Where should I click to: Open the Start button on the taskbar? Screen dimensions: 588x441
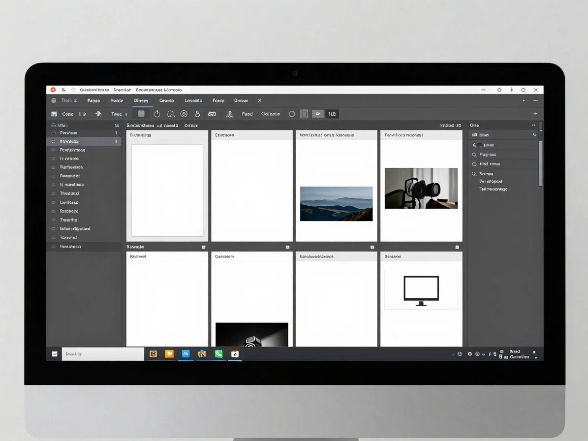55,354
